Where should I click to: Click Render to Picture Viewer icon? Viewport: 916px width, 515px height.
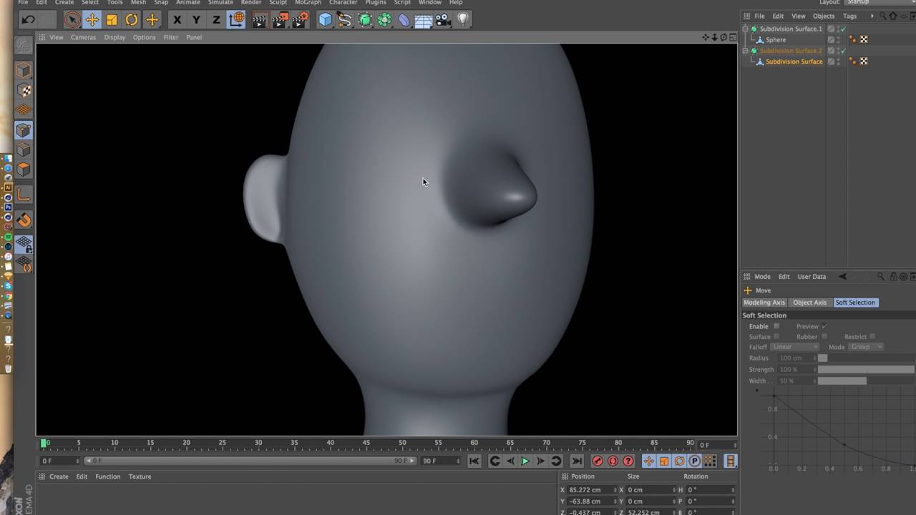280,20
